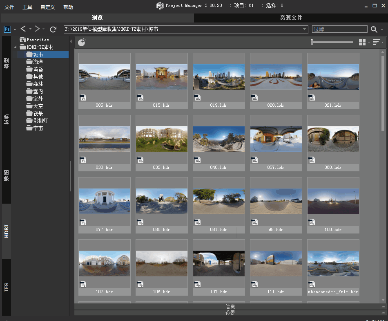Select the 材质 vertical side tab
388x321 pixels.
click(x=7, y=119)
